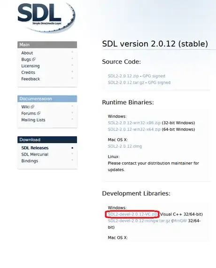
Task: Open the SDL Mercurial page
Action: [35, 154]
